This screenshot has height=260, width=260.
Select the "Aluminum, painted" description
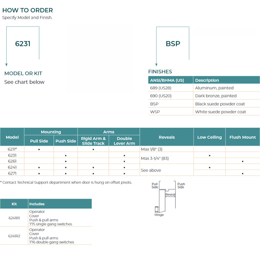[214, 88]
